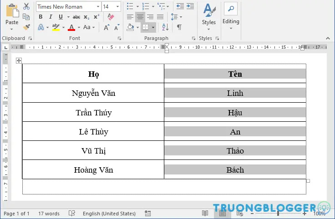Open font color dropdown arrow

(79, 27)
